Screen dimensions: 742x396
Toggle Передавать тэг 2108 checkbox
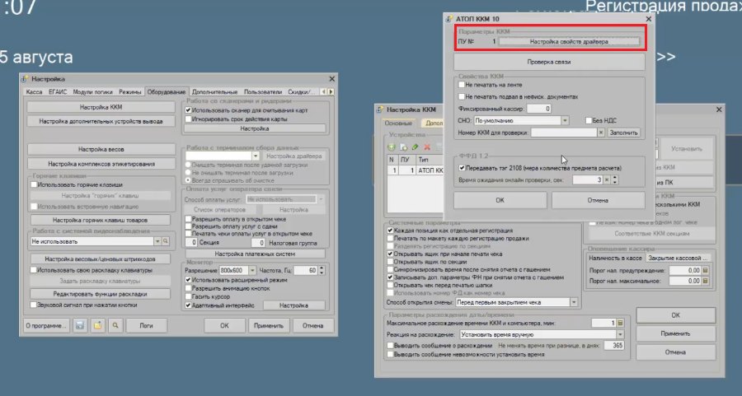pos(462,168)
